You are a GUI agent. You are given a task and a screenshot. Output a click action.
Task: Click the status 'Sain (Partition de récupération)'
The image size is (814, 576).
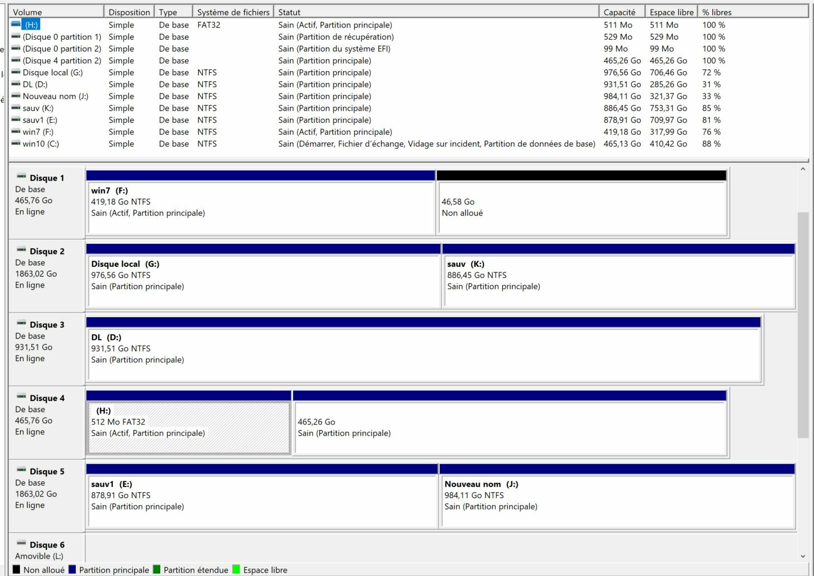[x=336, y=36]
